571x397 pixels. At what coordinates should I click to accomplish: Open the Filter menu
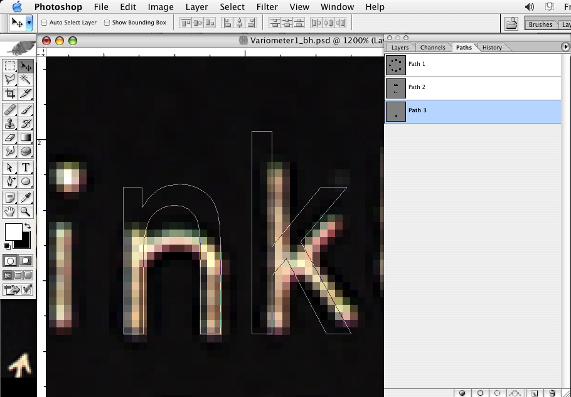[x=267, y=7]
